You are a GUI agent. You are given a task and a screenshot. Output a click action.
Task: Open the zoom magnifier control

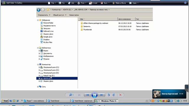click(71, 95)
